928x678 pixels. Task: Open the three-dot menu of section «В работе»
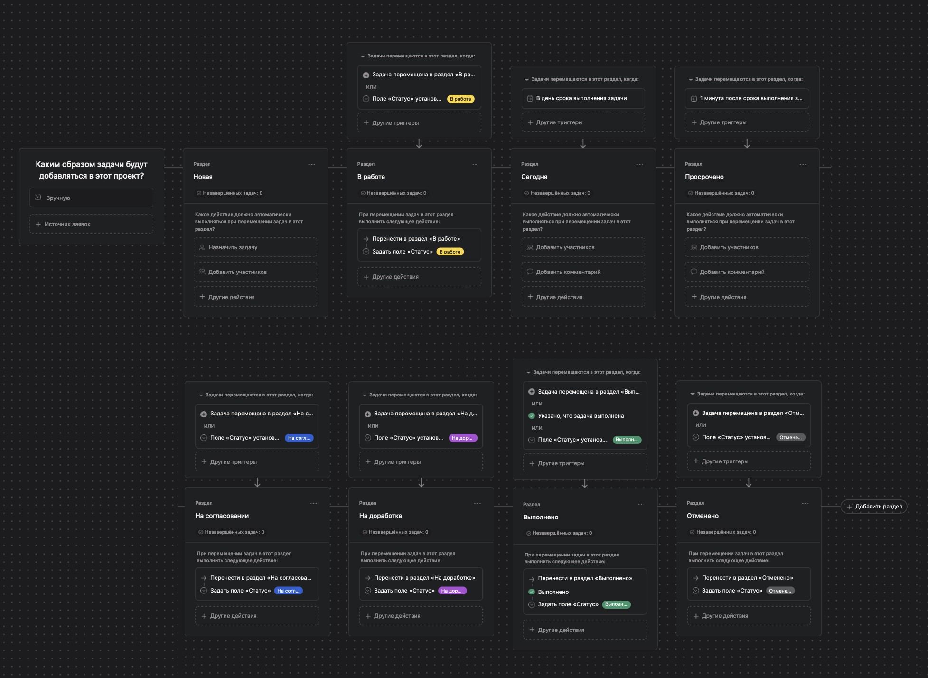click(476, 164)
